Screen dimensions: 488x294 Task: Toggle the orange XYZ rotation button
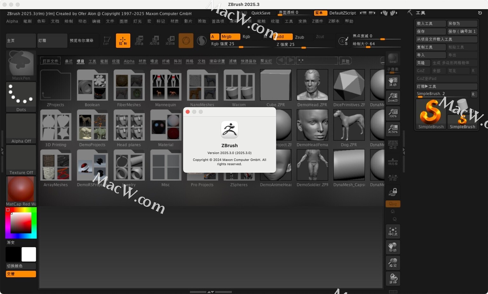point(393,204)
